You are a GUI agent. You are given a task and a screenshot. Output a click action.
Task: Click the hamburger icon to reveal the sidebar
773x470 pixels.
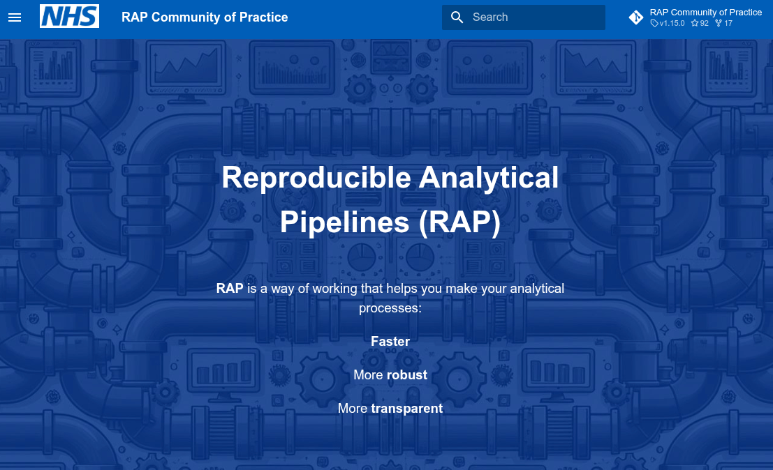click(x=15, y=17)
